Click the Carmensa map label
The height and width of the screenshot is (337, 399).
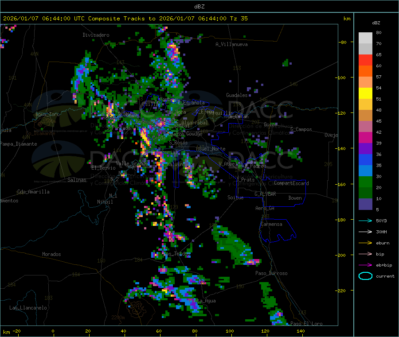click(271, 225)
